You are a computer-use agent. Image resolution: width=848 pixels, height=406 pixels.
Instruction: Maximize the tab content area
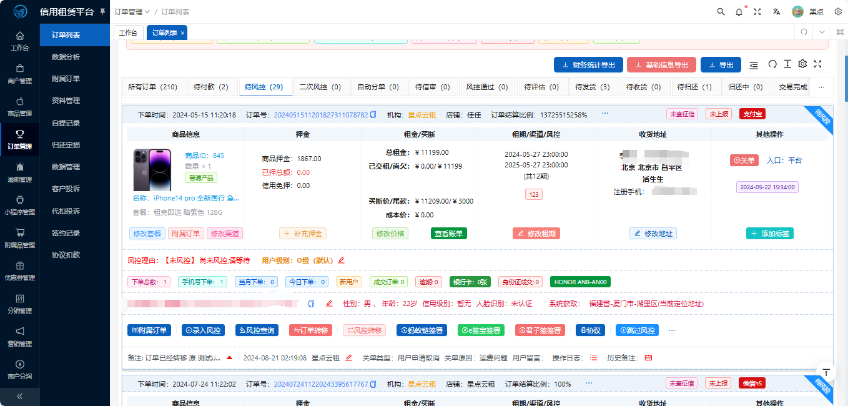click(840, 32)
